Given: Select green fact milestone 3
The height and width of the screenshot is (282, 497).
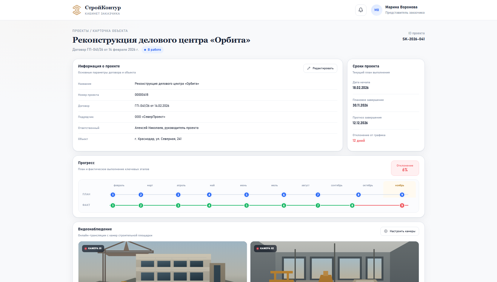Looking at the screenshot, I should 178,205.
